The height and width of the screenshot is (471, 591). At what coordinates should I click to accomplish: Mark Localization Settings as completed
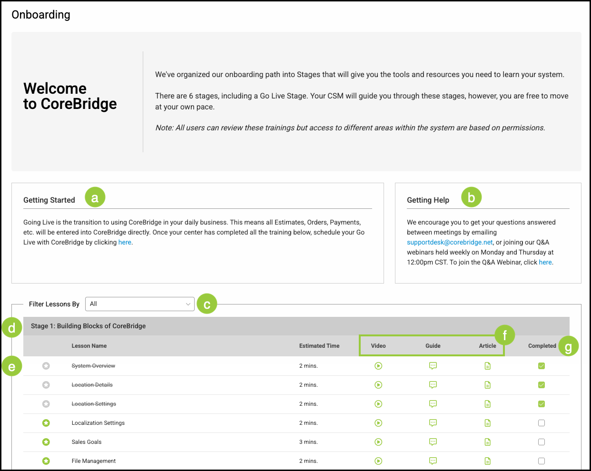(x=542, y=423)
